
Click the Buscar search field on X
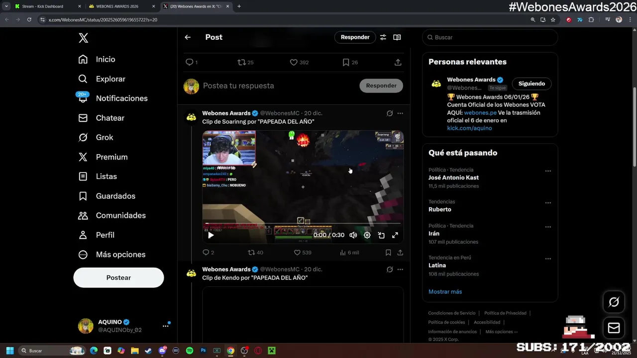click(x=490, y=37)
